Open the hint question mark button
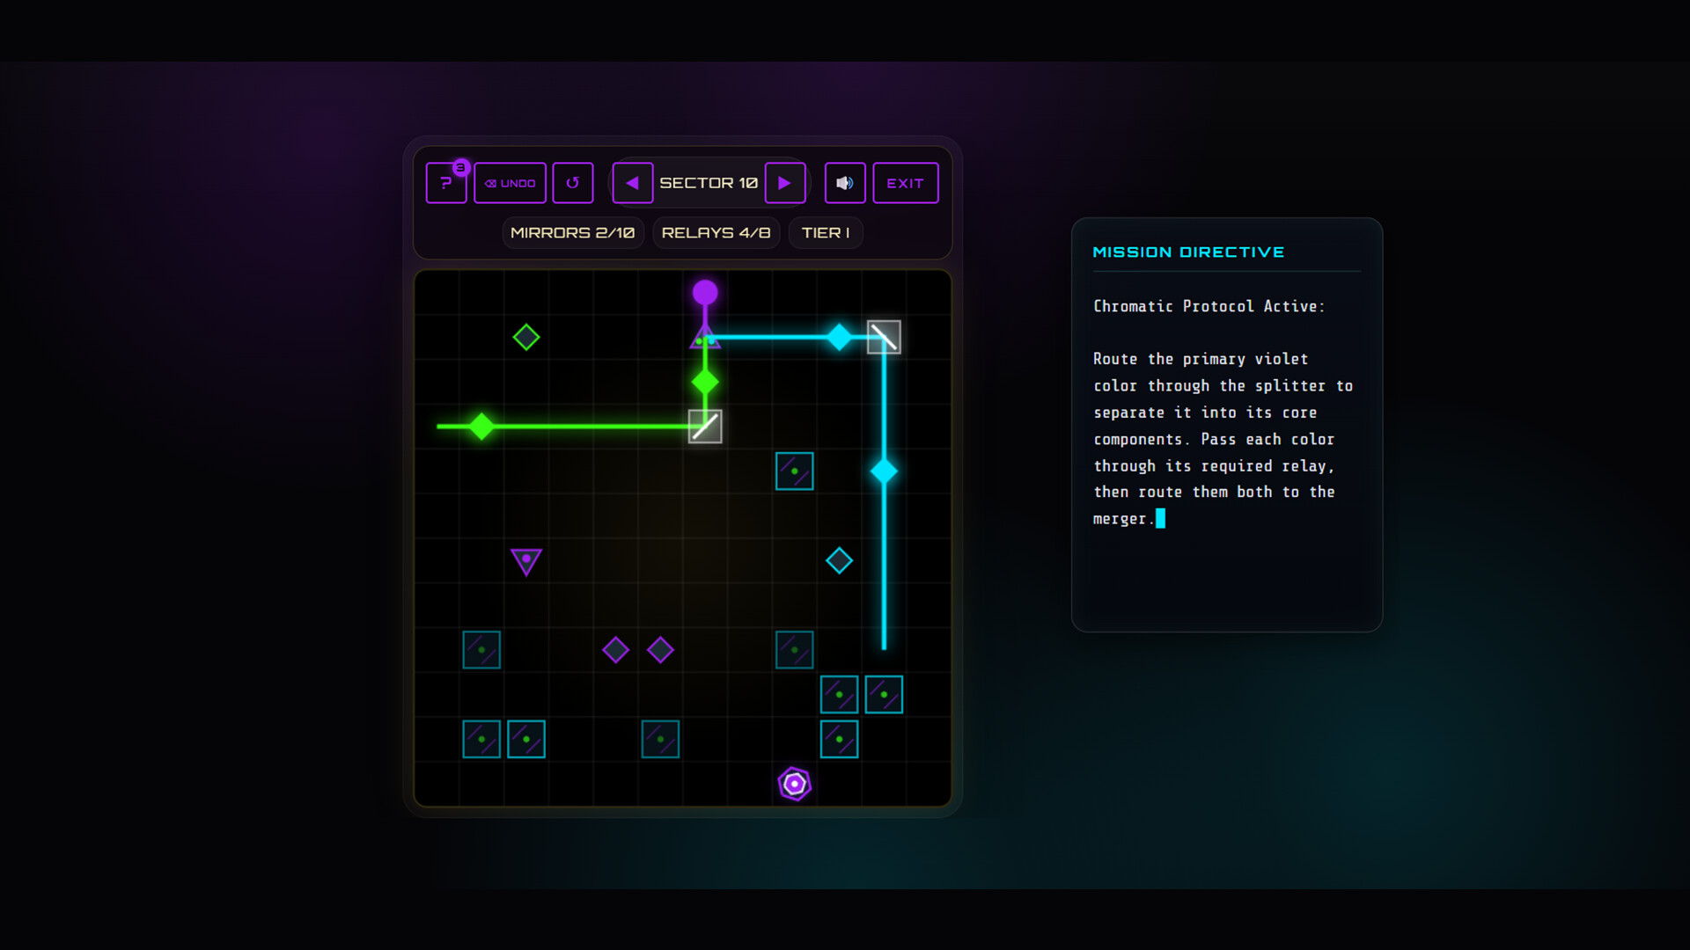The image size is (1690, 950). tap(446, 183)
